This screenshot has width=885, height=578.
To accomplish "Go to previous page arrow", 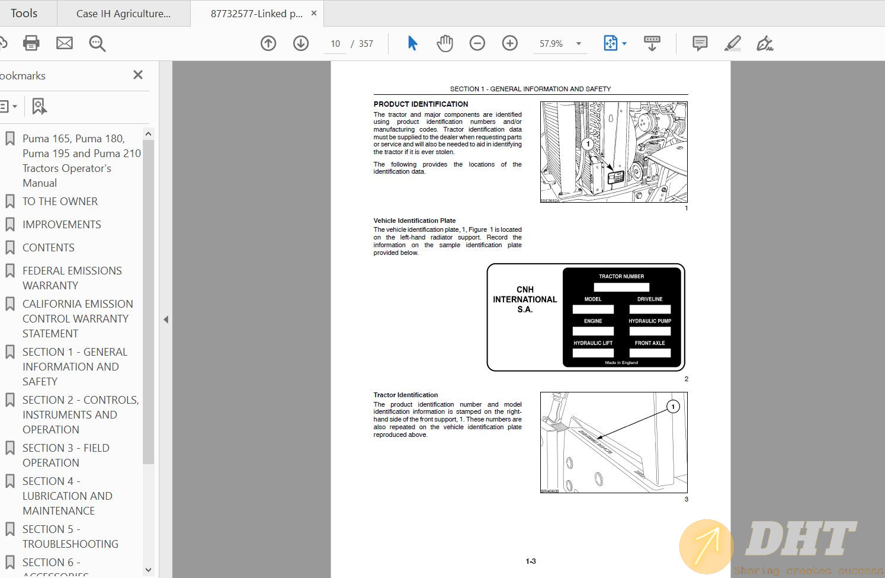I will click(268, 43).
